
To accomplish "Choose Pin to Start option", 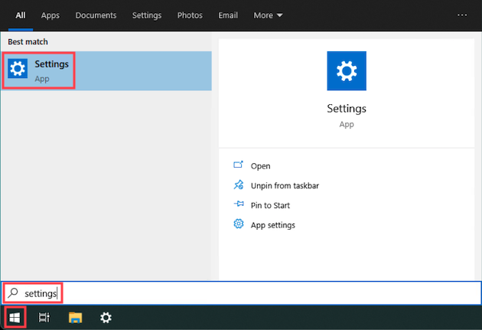I will [x=270, y=205].
